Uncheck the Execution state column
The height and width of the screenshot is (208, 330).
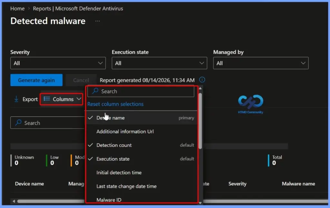point(141,159)
